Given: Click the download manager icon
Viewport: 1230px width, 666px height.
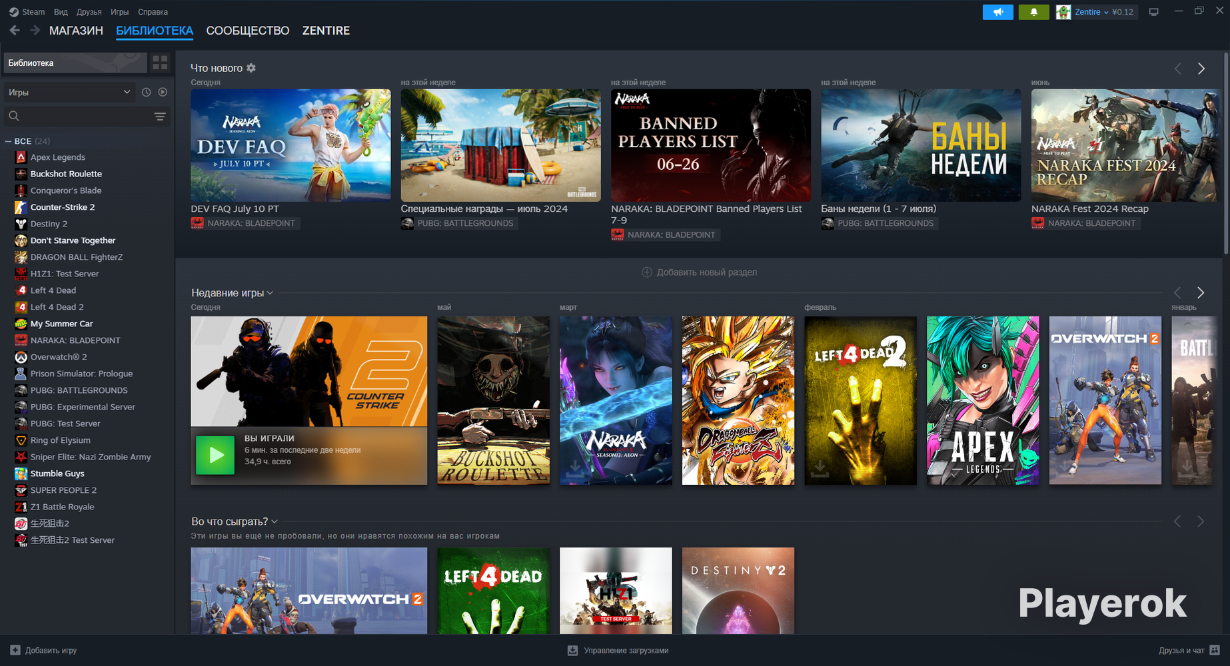Looking at the screenshot, I should [x=572, y=650].
